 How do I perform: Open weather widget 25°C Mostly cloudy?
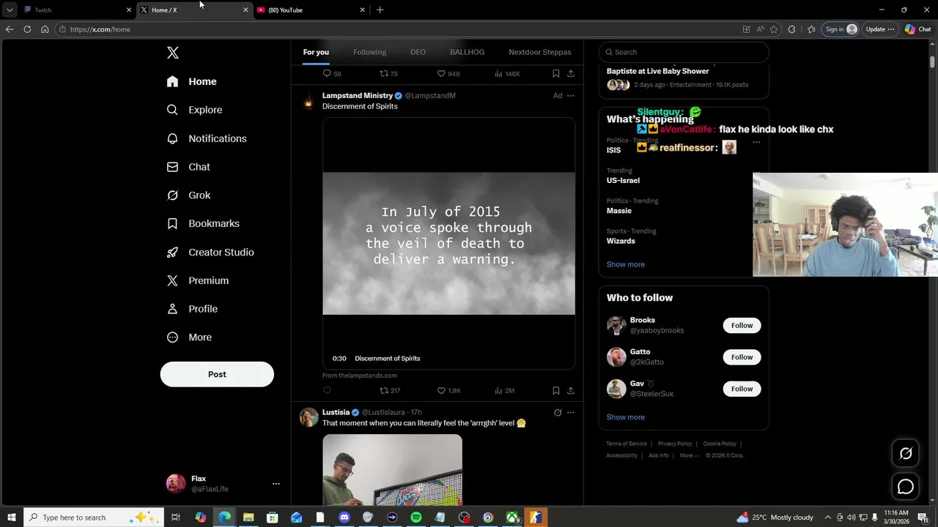tap(775, 517)
